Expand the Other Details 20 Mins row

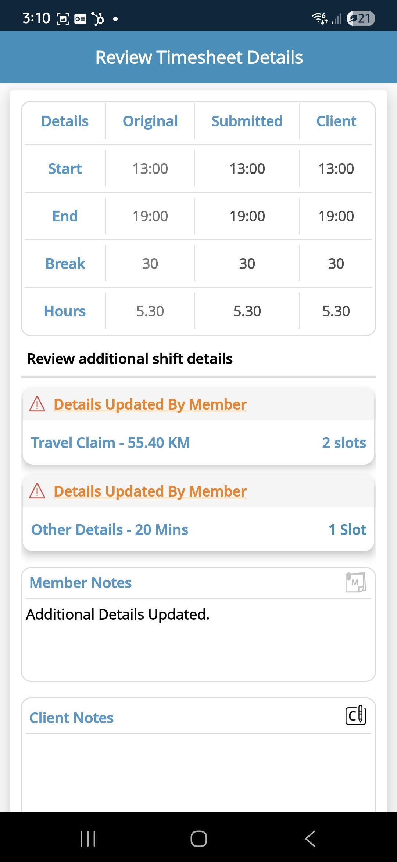pos(110,529)
